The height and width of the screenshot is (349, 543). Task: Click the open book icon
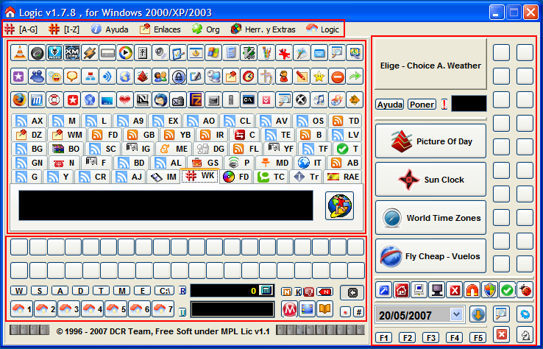324,309
